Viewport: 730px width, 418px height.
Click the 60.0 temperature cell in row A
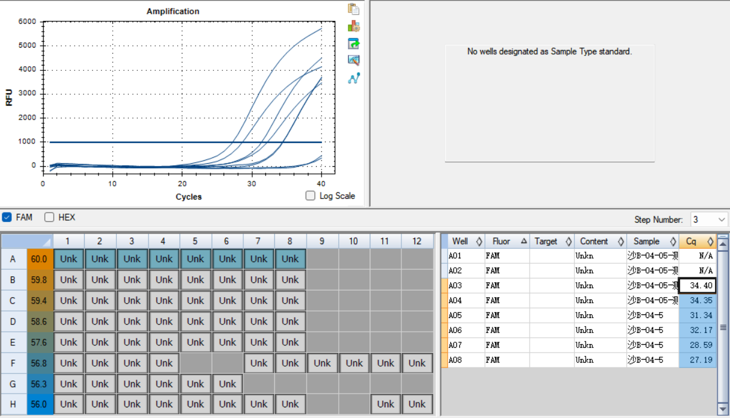[x=40, y=259]
